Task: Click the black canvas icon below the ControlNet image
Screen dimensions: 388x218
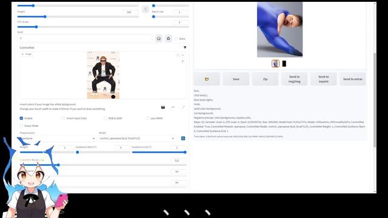Action: 163,107
